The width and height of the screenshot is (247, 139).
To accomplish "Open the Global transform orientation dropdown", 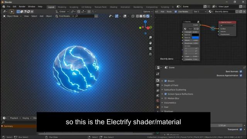I will click(x=62, y=12).
